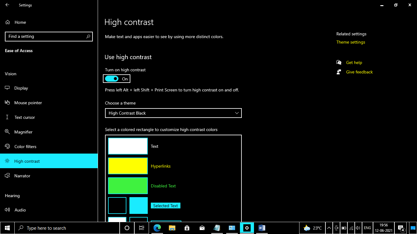
Task: Open the Theme settings link
Action: pyautogui.click(x=351, y=42)
